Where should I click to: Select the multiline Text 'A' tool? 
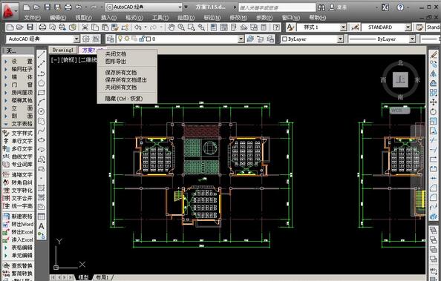(42, 226)
